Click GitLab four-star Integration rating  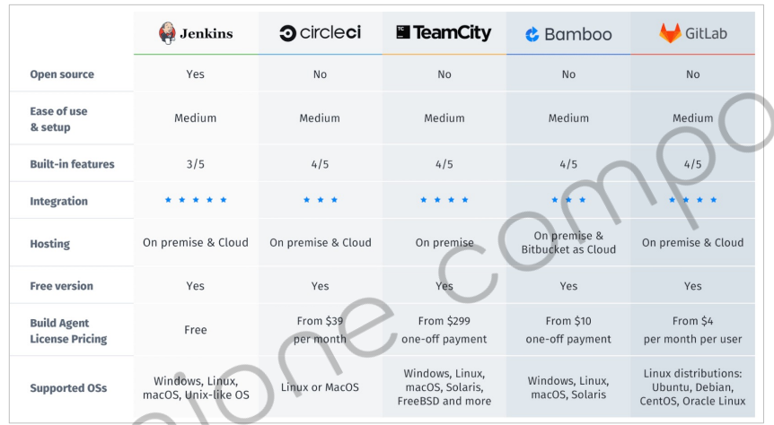(x=692, y=200)
